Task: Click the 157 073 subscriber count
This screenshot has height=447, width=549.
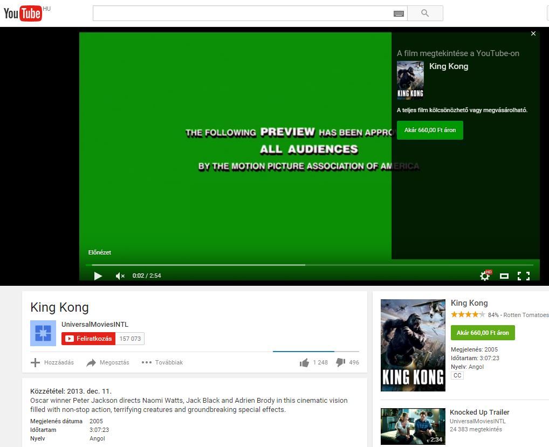Action: 130,339
